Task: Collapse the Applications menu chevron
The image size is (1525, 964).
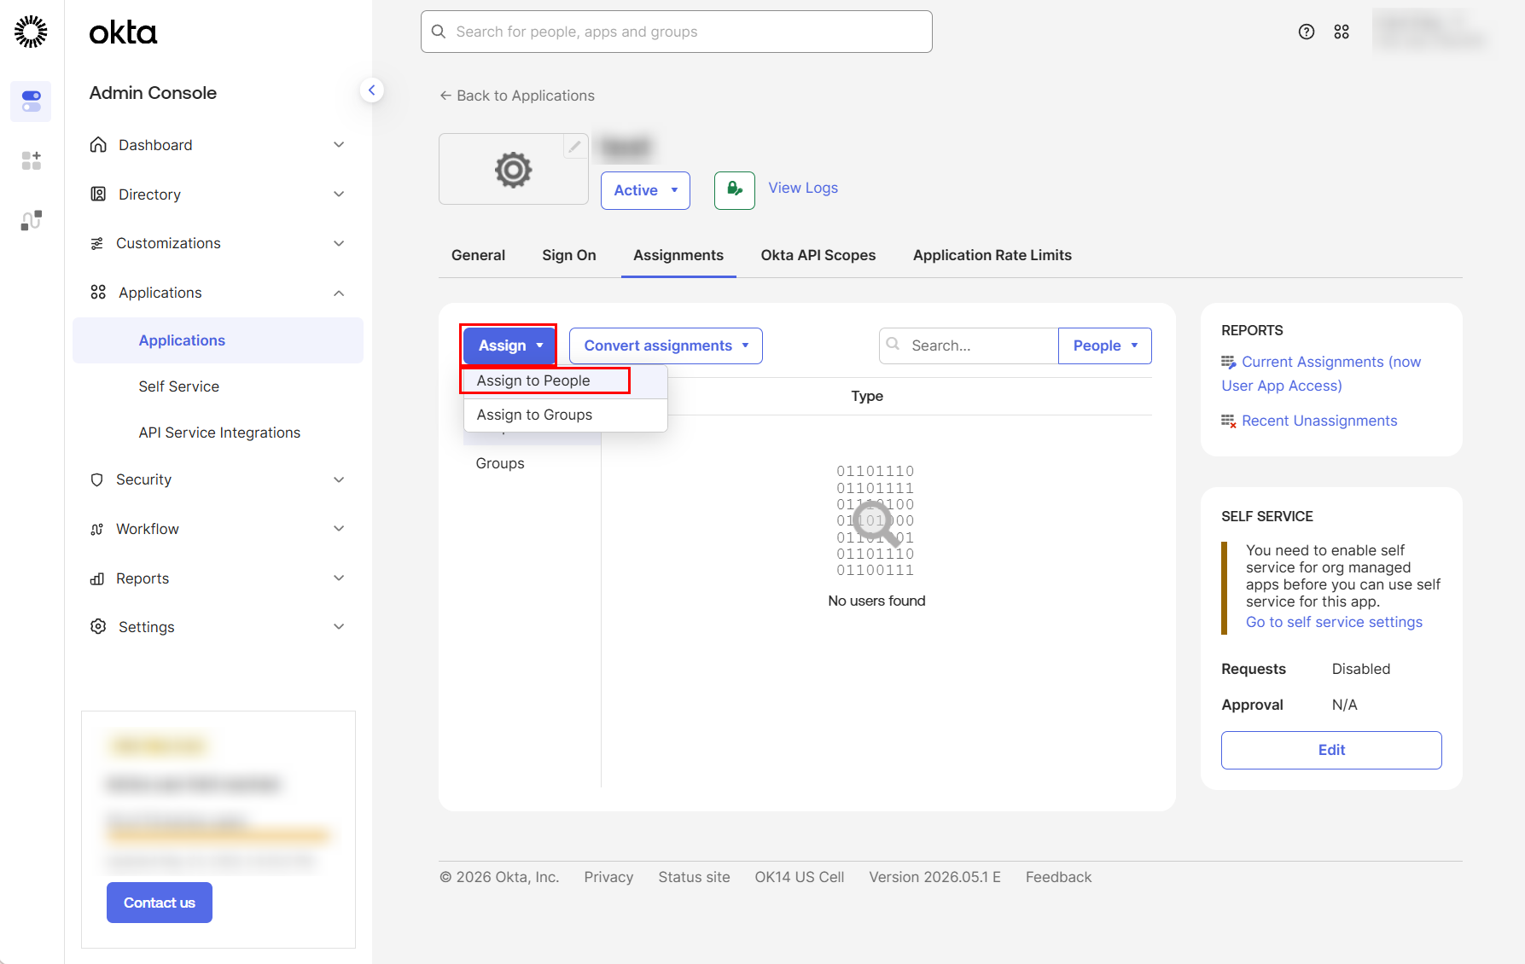Action: pos(339,293)
